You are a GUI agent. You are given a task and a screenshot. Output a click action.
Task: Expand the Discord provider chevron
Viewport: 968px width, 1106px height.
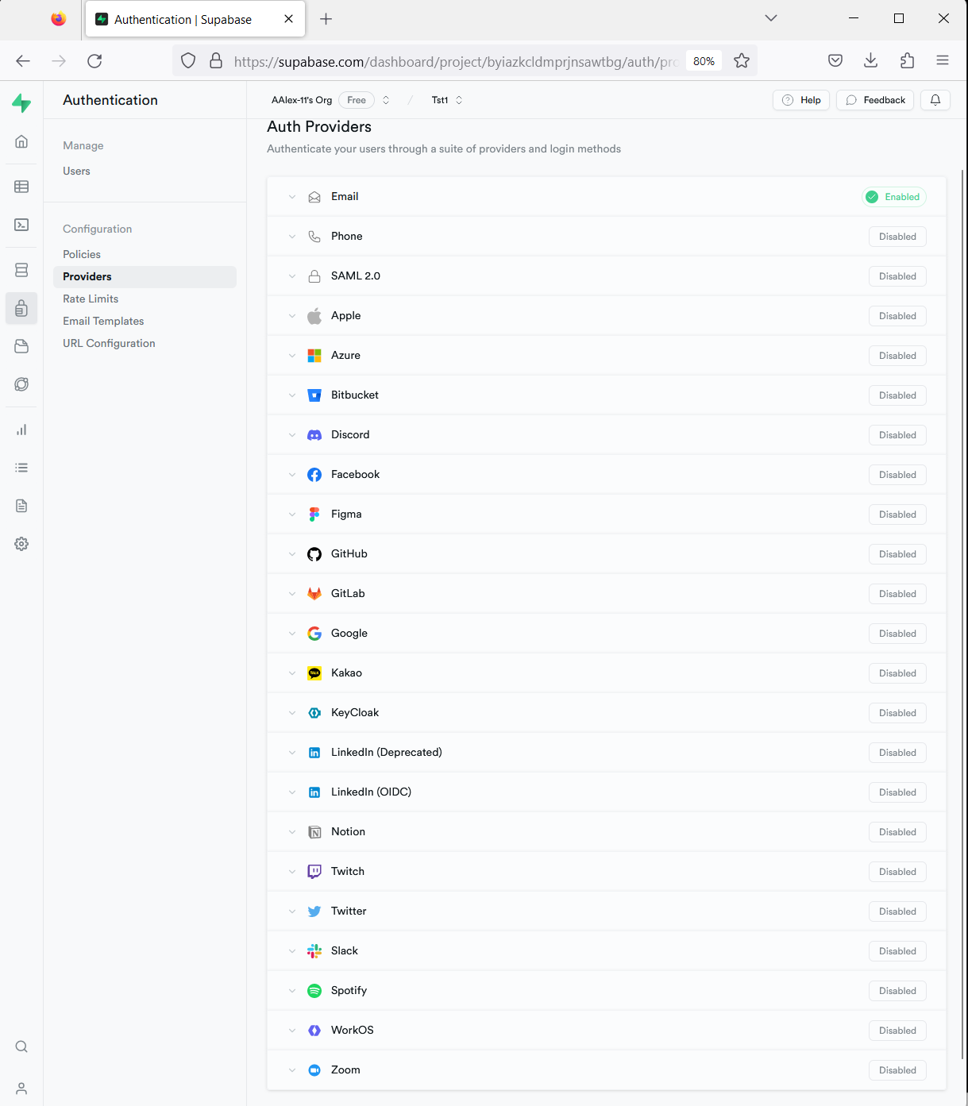(292, 435)
